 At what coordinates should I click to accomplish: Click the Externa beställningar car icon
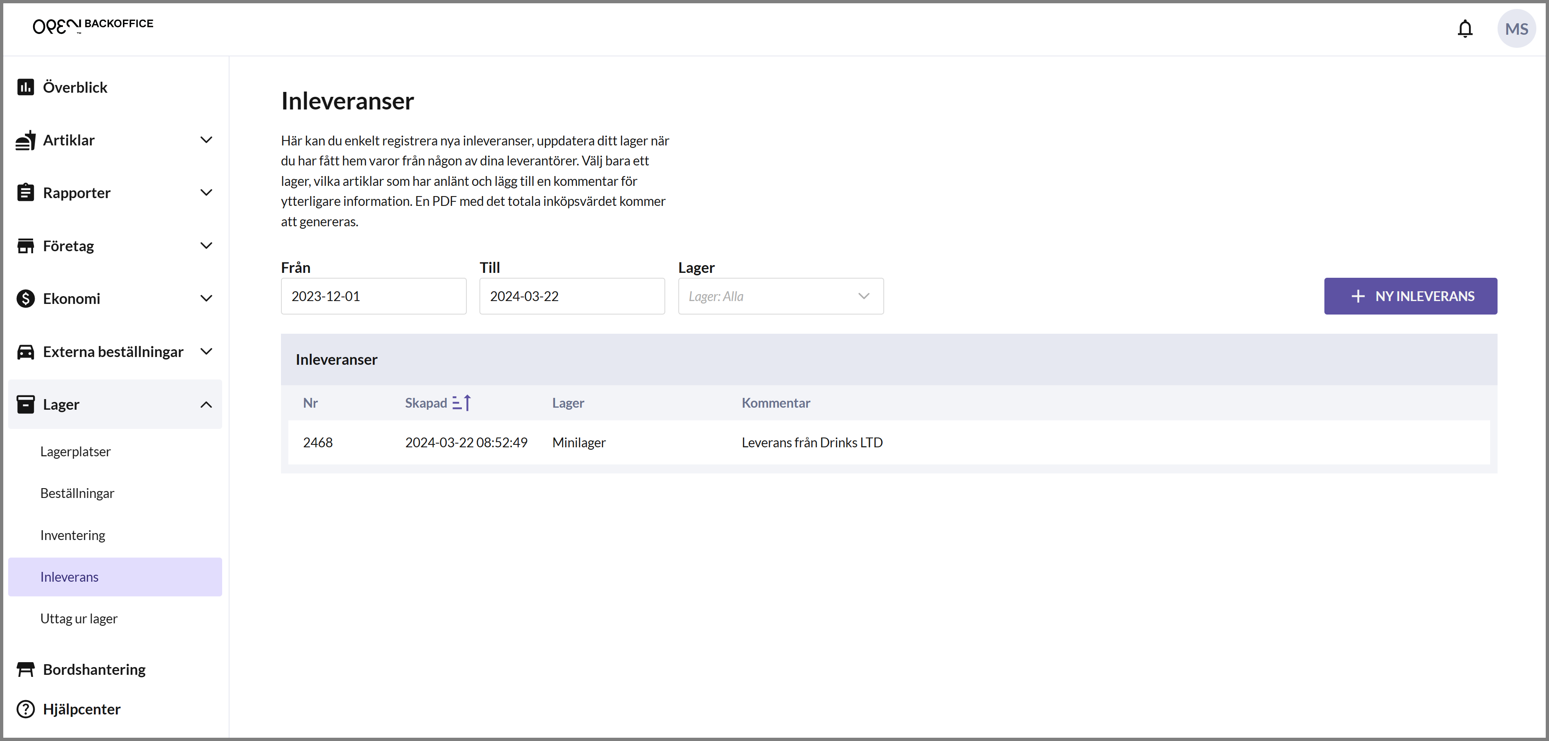click(25, 352)
